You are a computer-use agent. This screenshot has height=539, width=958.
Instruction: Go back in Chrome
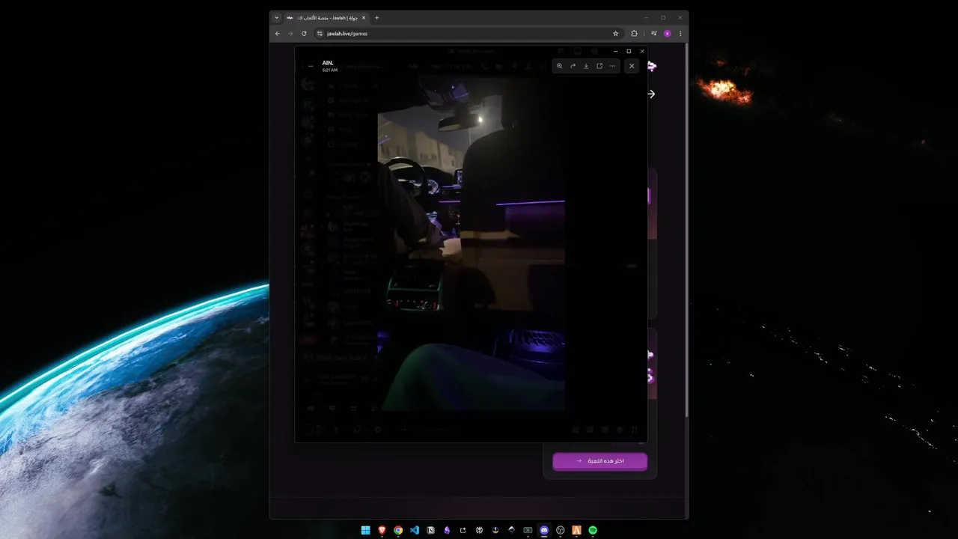point(278,34)
